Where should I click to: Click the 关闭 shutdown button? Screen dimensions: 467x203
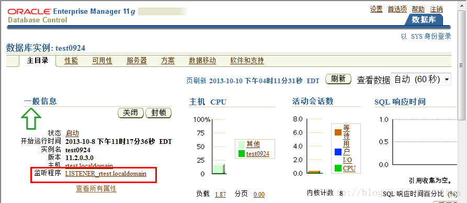(131, 112)
